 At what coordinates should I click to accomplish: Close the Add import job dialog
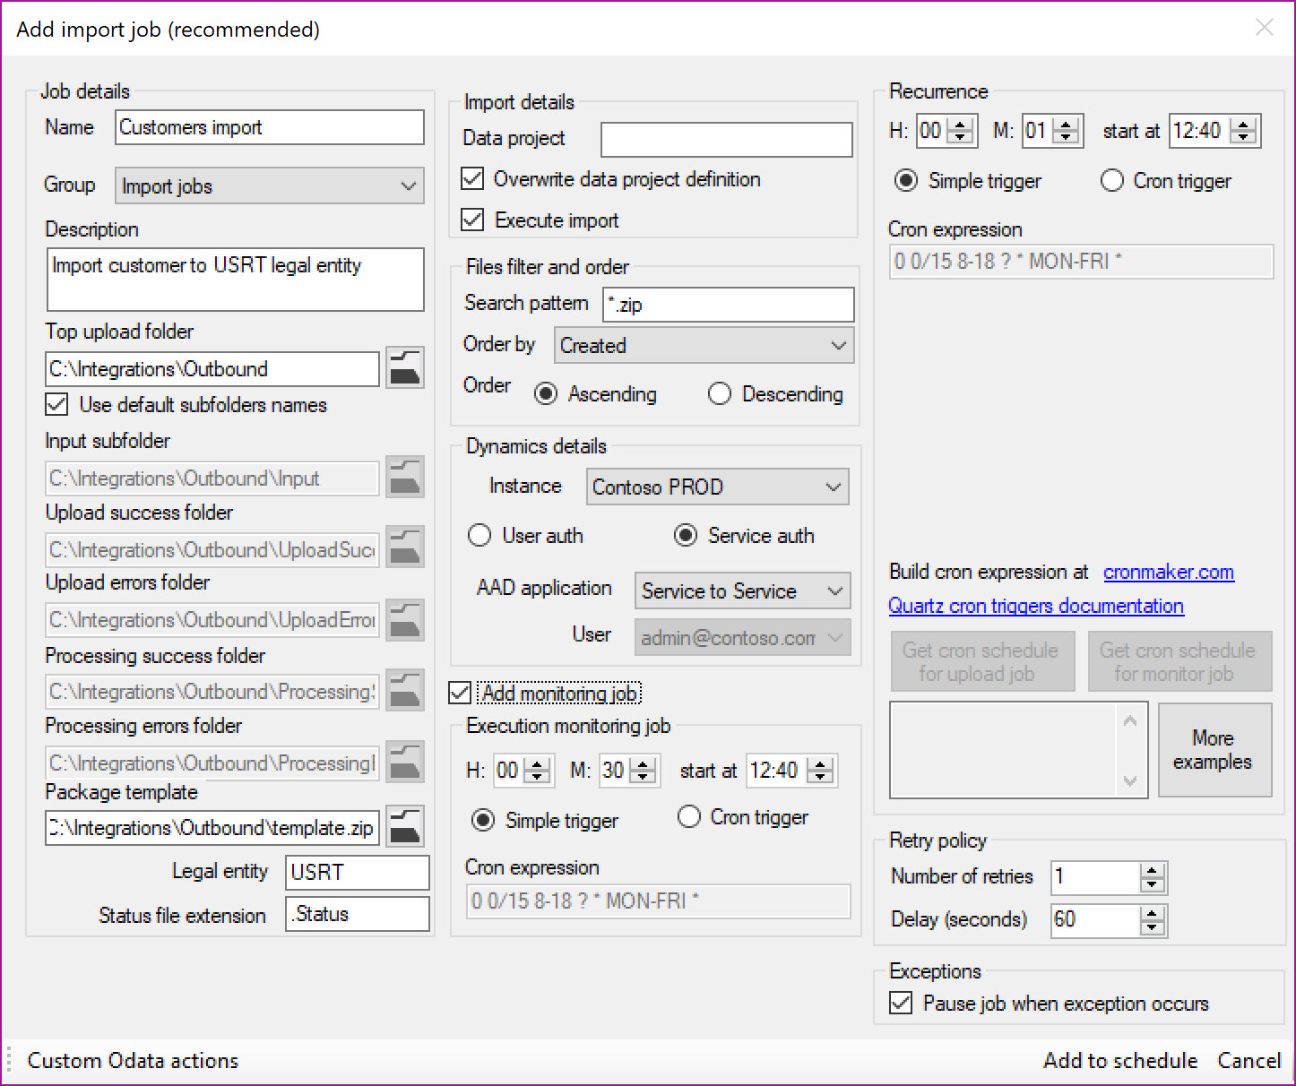click(1264, 28)
